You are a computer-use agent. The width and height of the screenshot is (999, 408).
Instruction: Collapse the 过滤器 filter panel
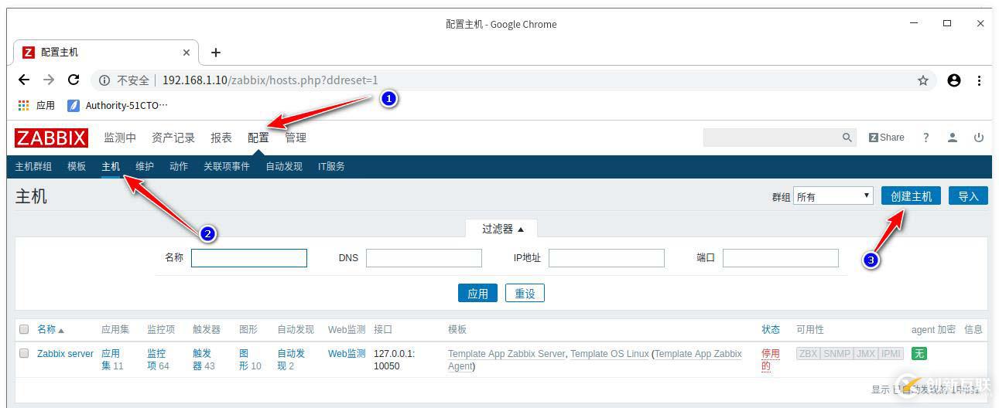503,229
